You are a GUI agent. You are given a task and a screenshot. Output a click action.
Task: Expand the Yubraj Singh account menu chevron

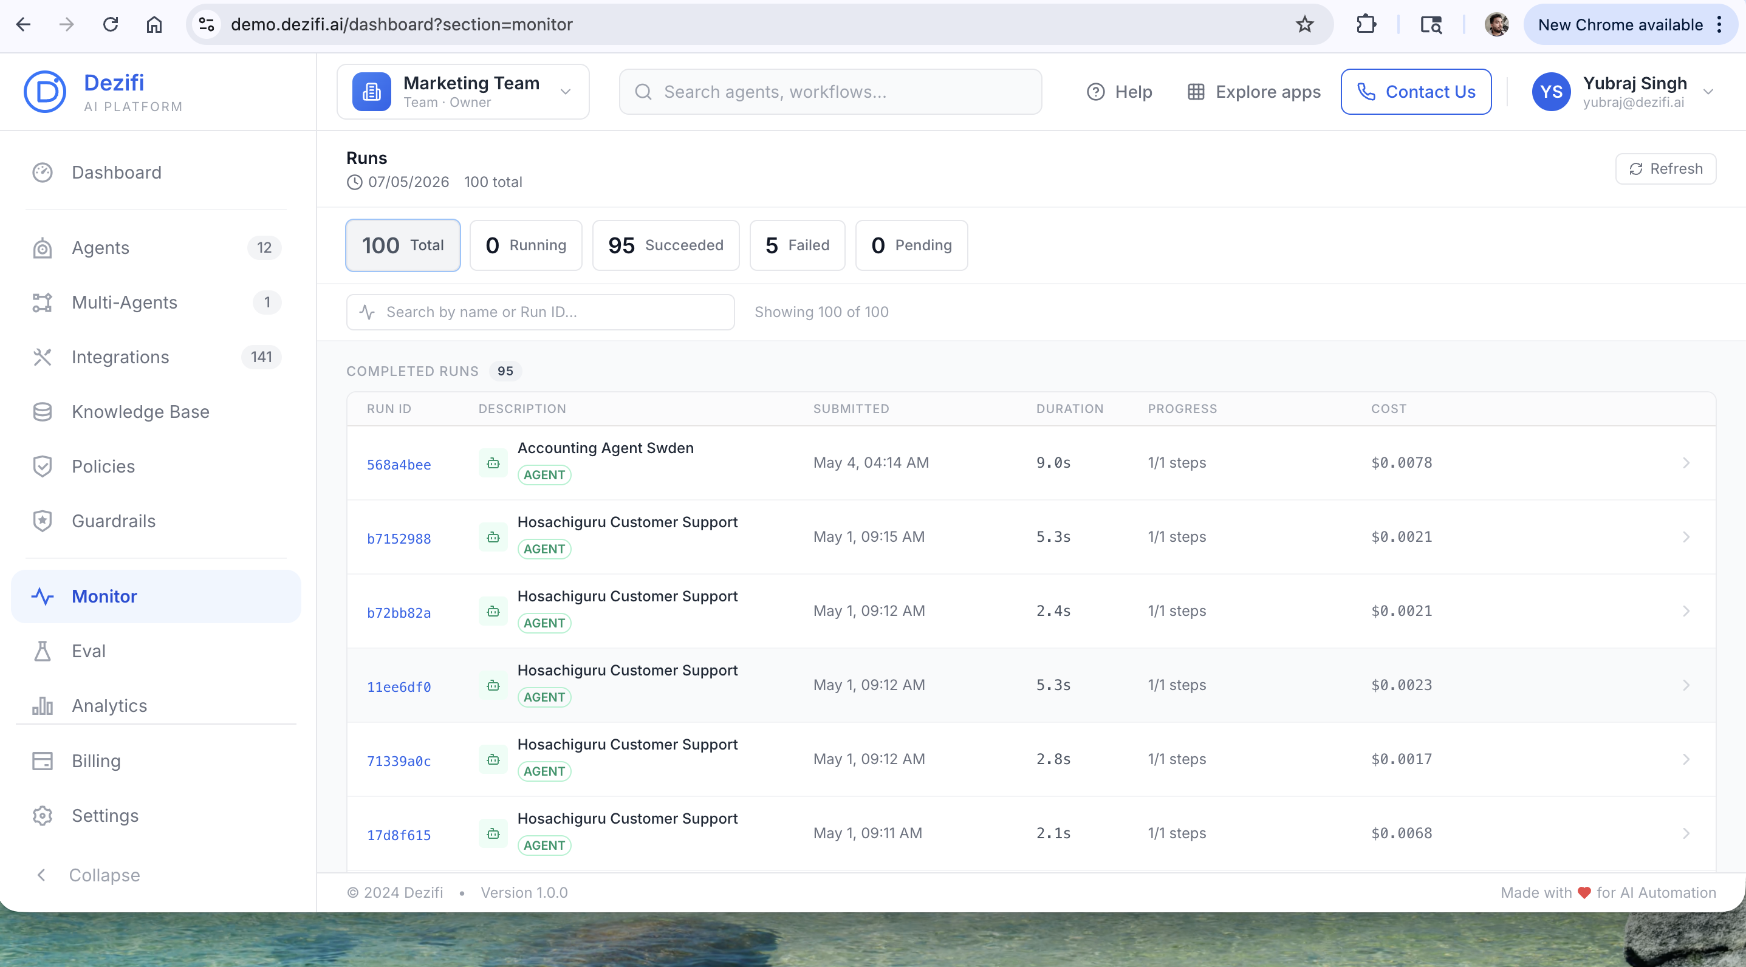click(1708, 92)
